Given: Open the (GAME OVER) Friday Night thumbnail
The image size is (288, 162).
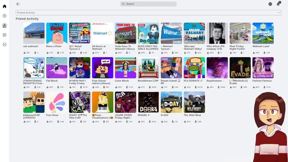Looking at the screenshot, I should [x=126, y=102].
